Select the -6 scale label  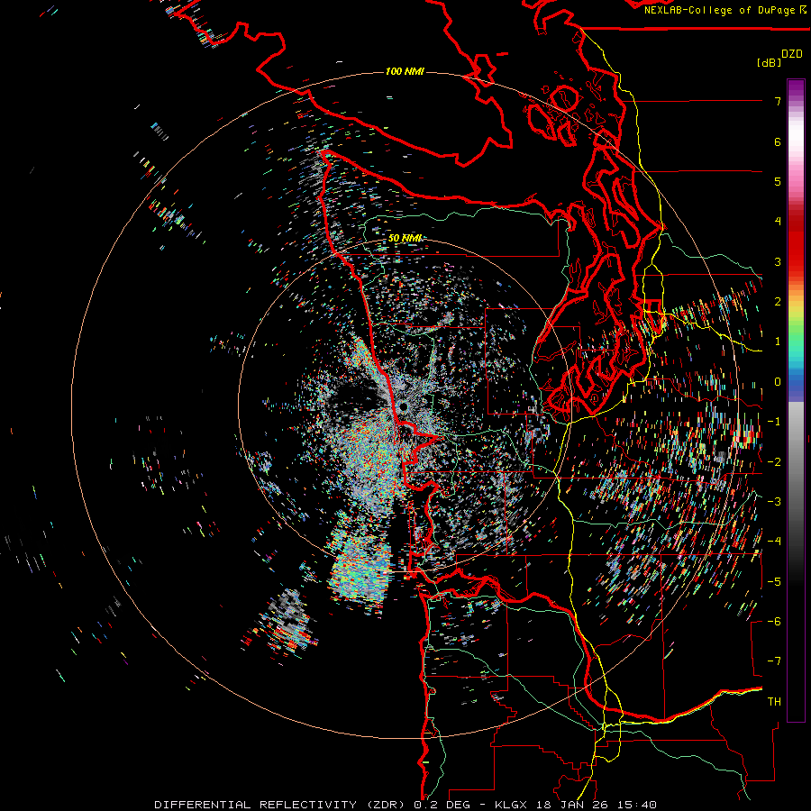774,622
